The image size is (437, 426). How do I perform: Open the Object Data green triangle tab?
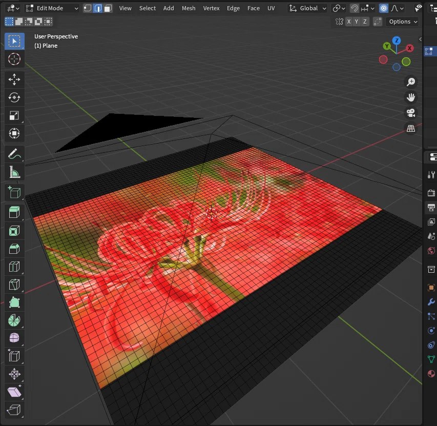pyautogui.click(x=431, y=359)
